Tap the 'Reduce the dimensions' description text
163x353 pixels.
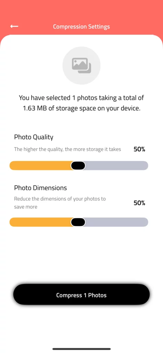(x=60, y=203)
